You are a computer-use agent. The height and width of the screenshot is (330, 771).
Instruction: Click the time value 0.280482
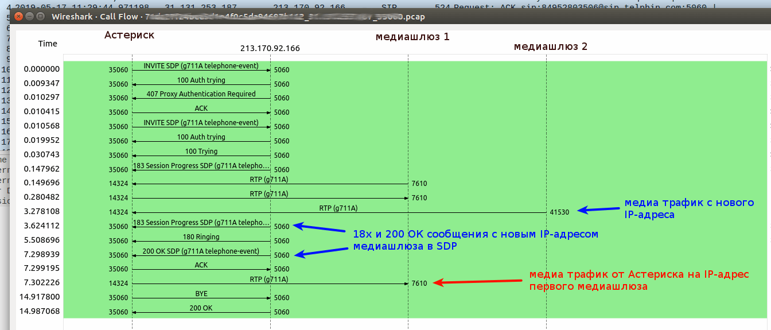point(42,197)
